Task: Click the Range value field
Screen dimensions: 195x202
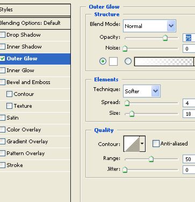Action: pyautogui.click(x=189, y=159)
